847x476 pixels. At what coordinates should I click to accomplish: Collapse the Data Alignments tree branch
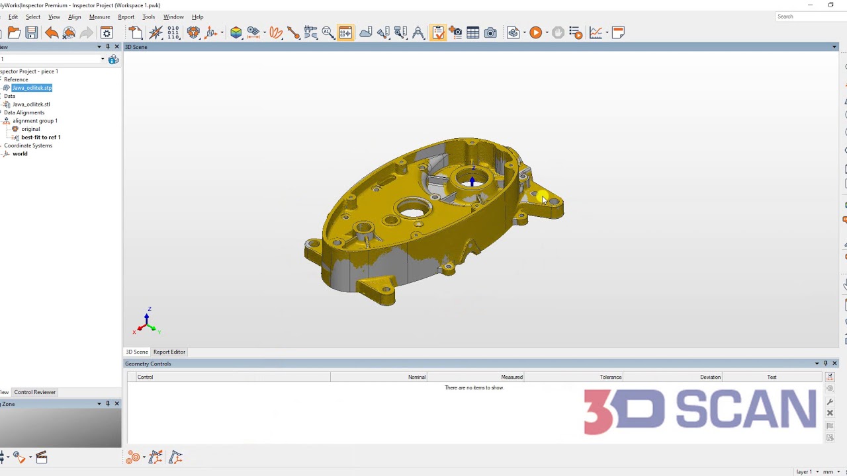(2, 112)
